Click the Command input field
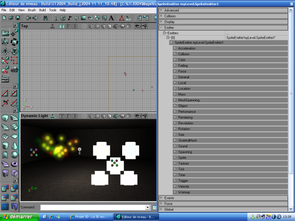The image size is (295, 221). 92,208
